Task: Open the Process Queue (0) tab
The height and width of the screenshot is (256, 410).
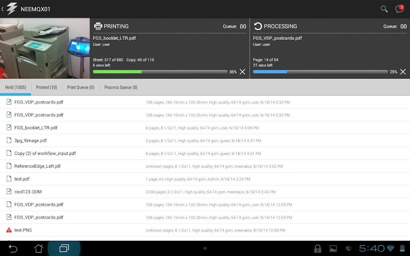Action: pos(121,87)
